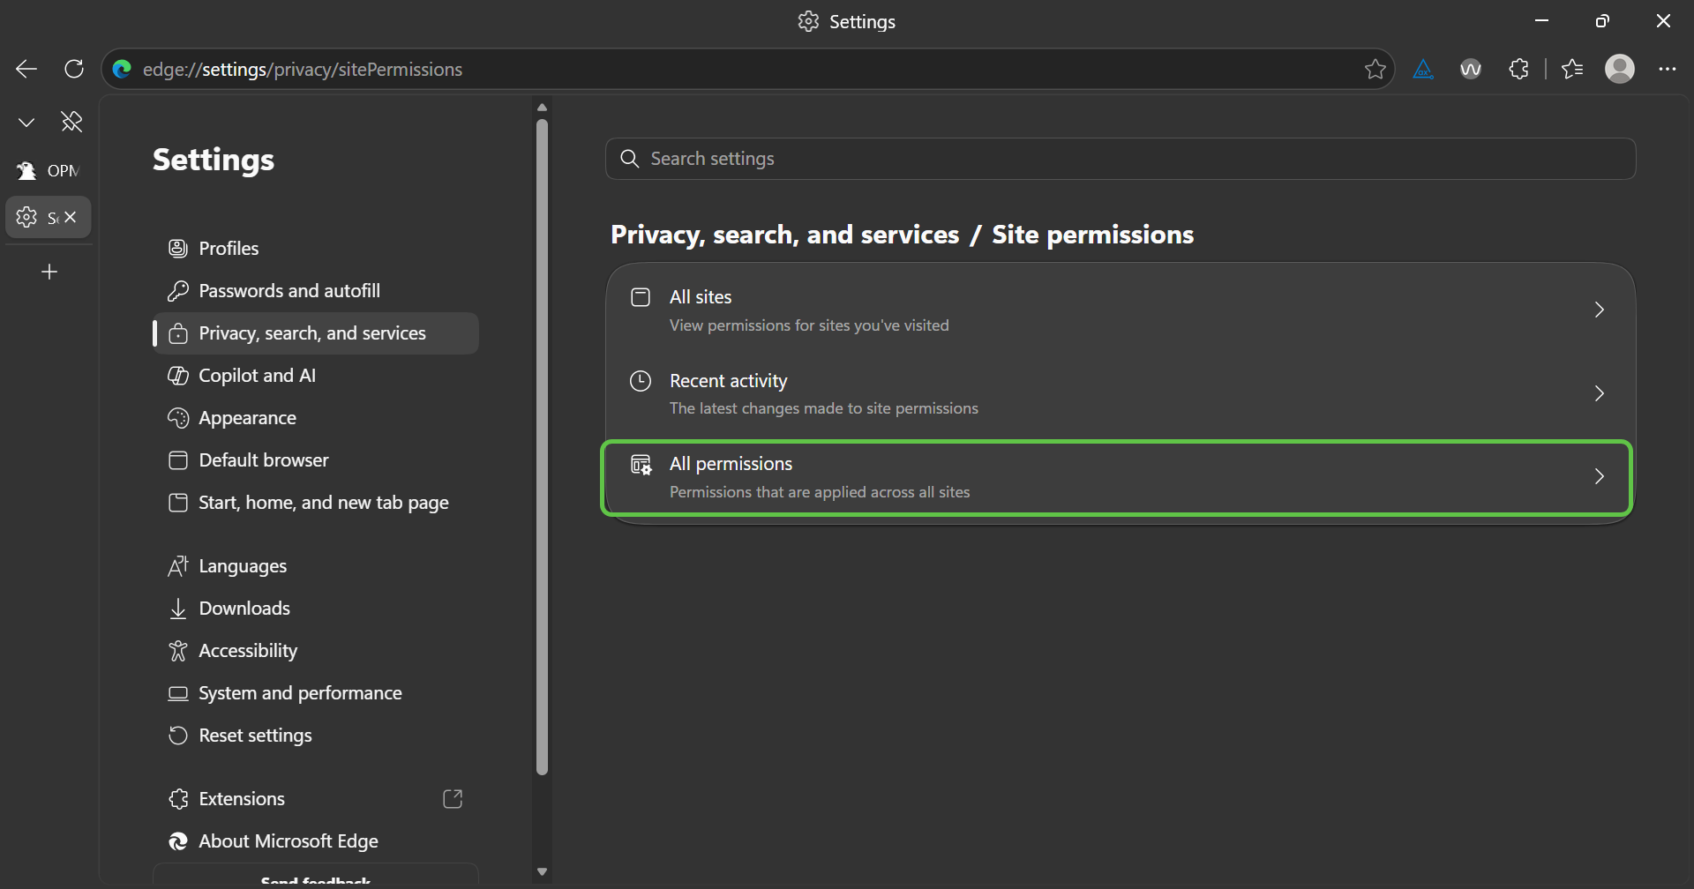Screen dimensions: 1694x889
Task: Open Accessibility settings
Action: [316, 651]
